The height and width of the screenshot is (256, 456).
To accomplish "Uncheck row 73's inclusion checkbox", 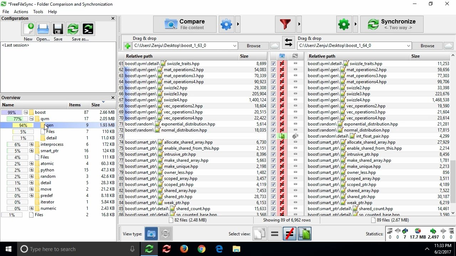I will 273,136.
